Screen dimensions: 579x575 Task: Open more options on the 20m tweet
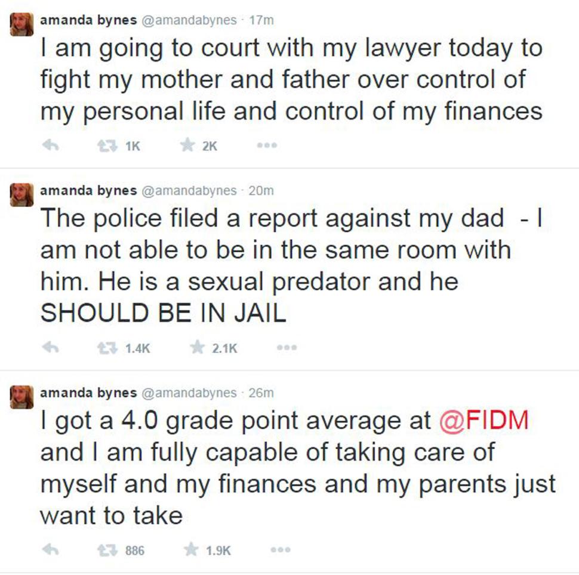coord(287,348)
